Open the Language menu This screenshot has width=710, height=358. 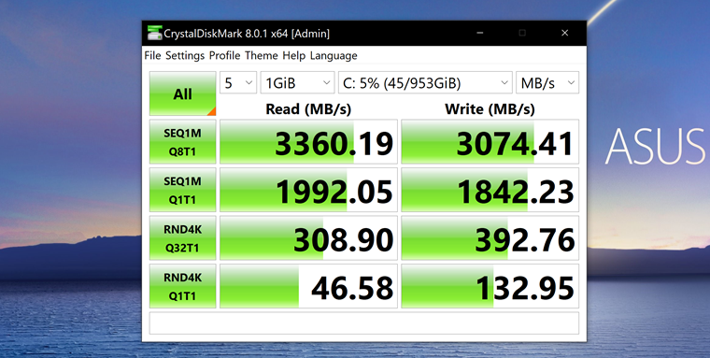point(334,56)
